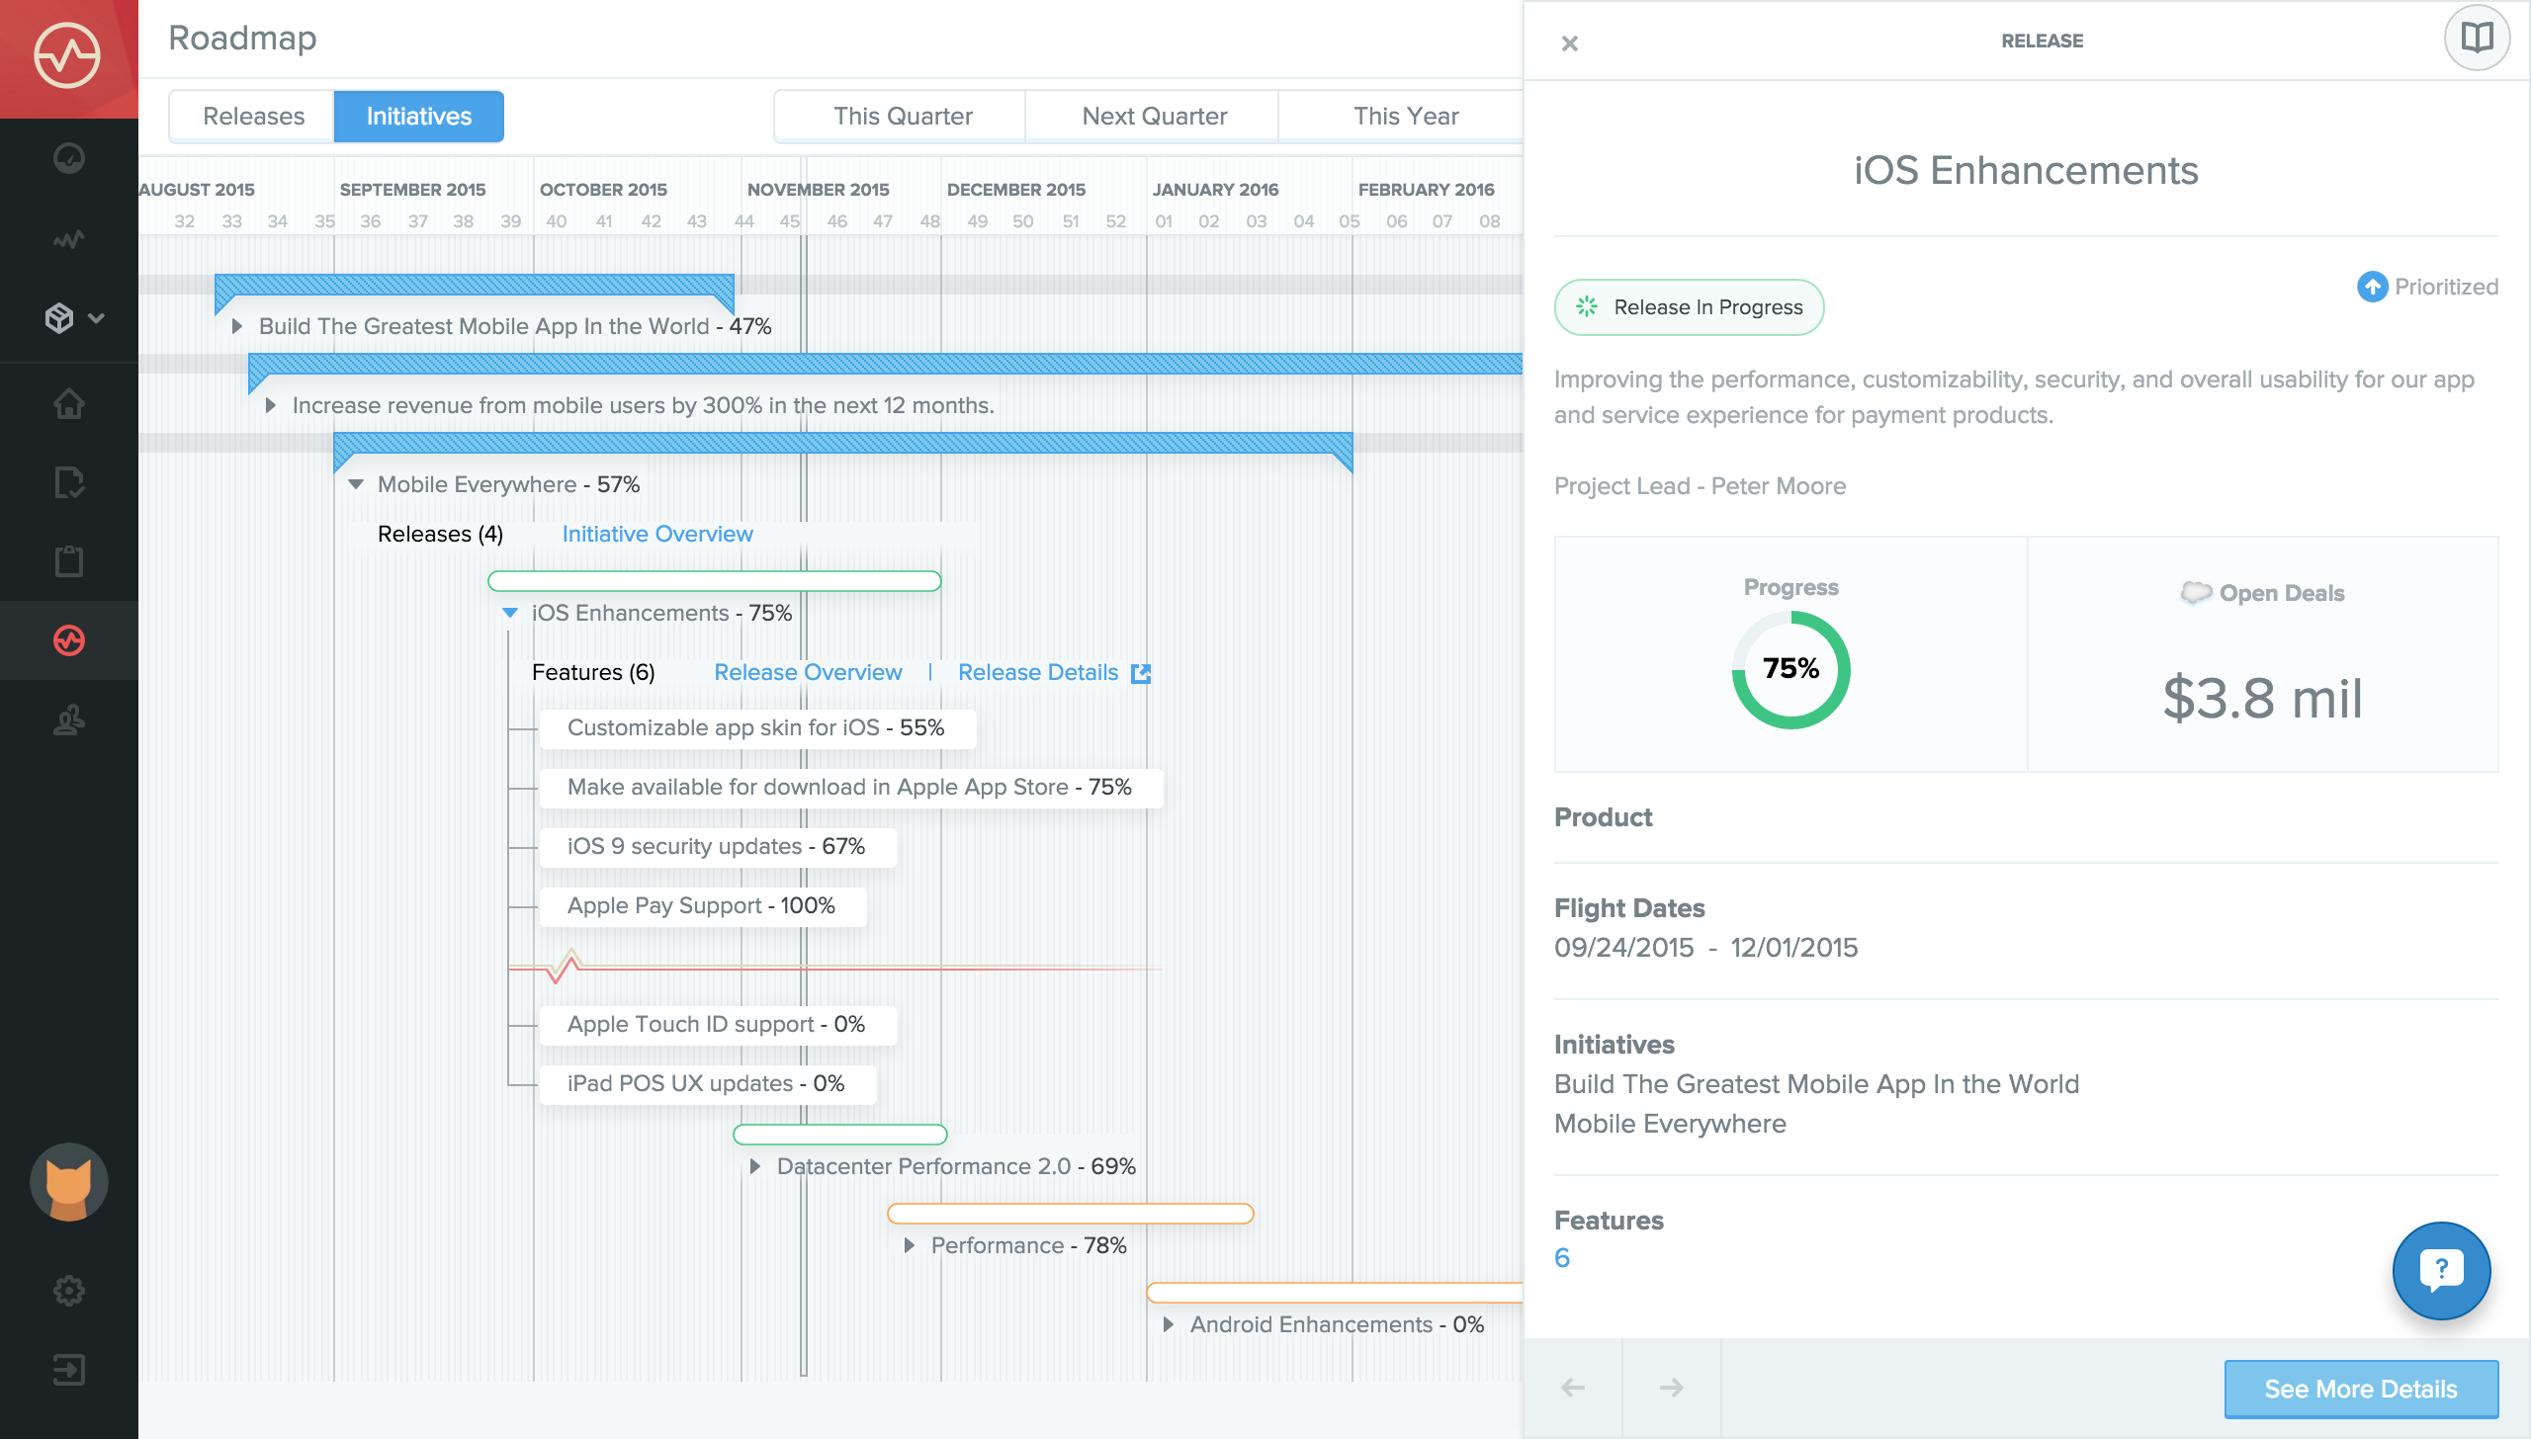Click the logout arrow sidebar icon
Viewport: 2531px width, 1439px height.
pyautogui.click(x=68, y=1370)
